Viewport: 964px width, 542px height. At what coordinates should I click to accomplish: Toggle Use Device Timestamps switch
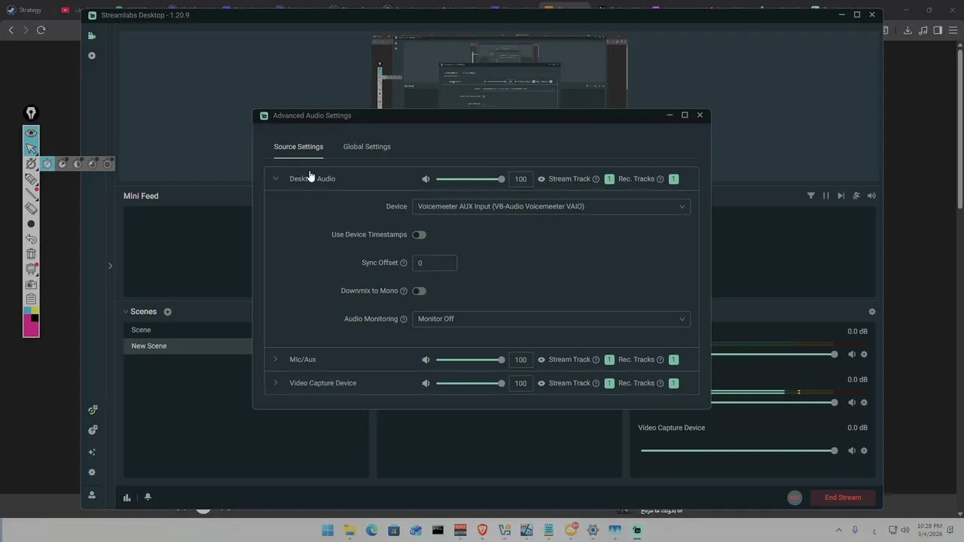click(x=419, y=235)
